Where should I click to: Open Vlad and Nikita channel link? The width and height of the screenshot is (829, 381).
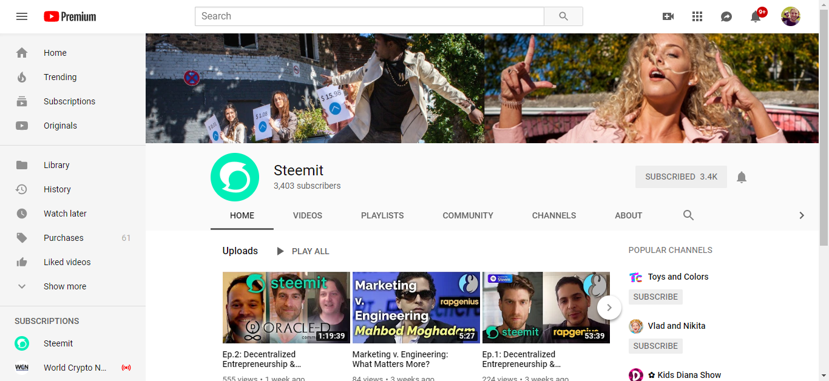[677, 326]
